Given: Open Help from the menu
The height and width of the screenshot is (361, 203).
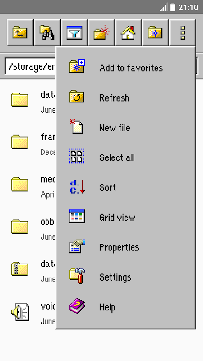Looking at the screenshot, I should point(126,307).
